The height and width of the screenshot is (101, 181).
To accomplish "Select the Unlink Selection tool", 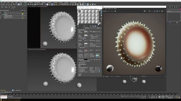I will click(x=9, y=4).
